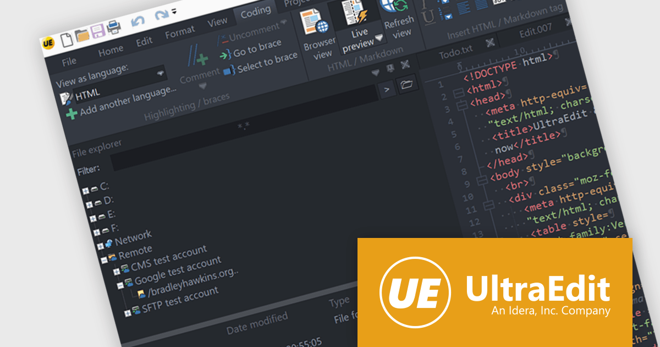Select HTML in the language list

click(88, 95)
